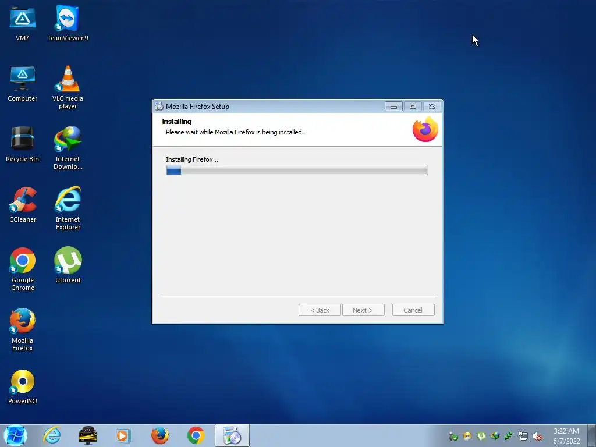
Task: Open the Windows Start menu
Action: tap(15, 435)
